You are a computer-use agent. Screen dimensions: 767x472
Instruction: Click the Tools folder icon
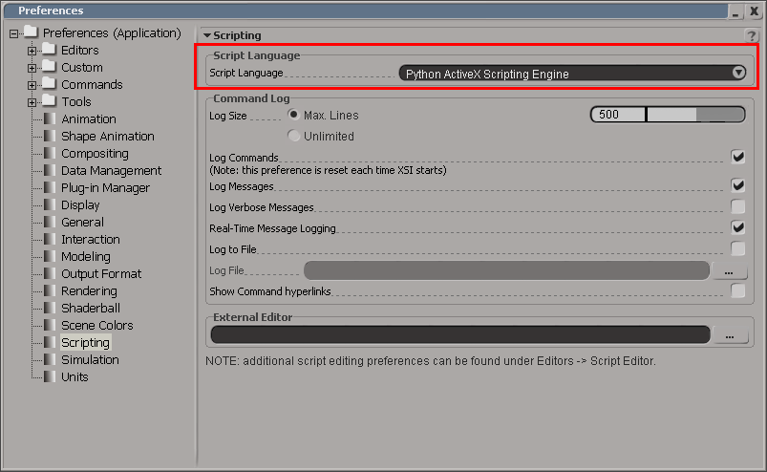coord(50,102)
